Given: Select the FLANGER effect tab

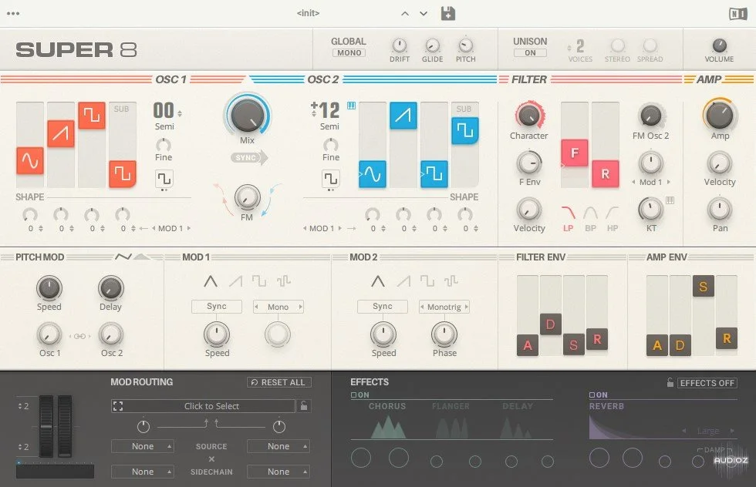Looking at the screenshot, I should pos(451,406).
